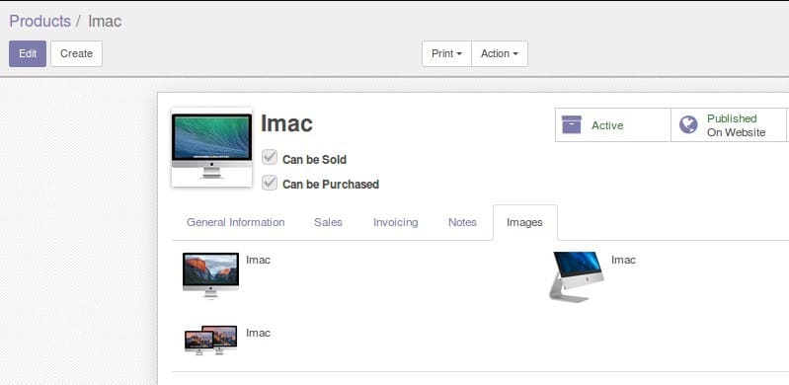Select the rear-angle Imac image thumbnail

pos(576,276)
